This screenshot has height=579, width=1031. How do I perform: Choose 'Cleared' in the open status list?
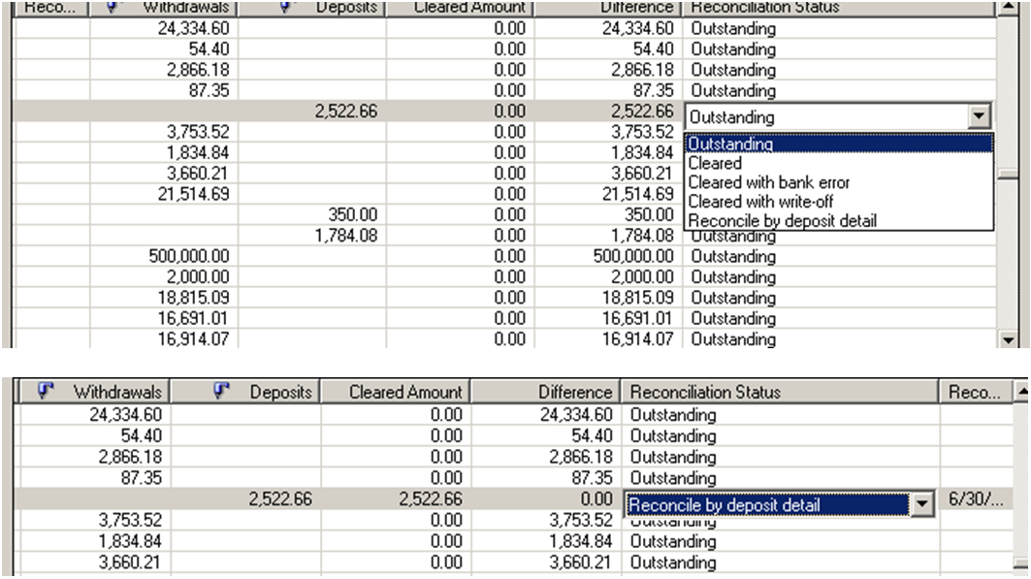(838, 163)
